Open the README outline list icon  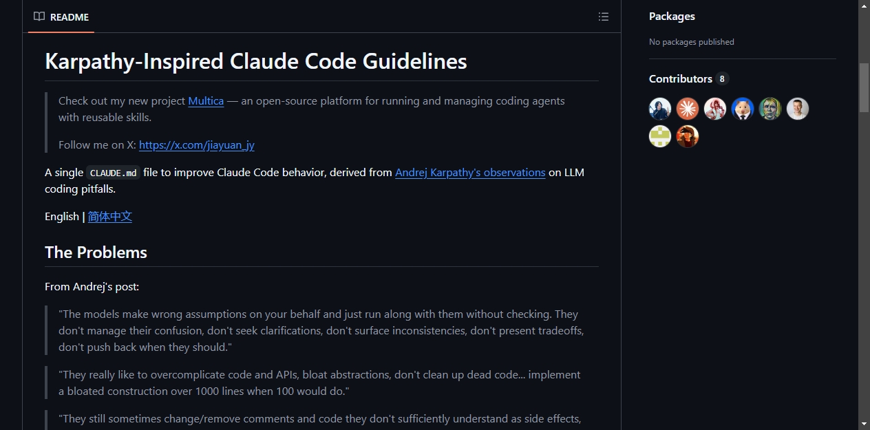(604, 17)
